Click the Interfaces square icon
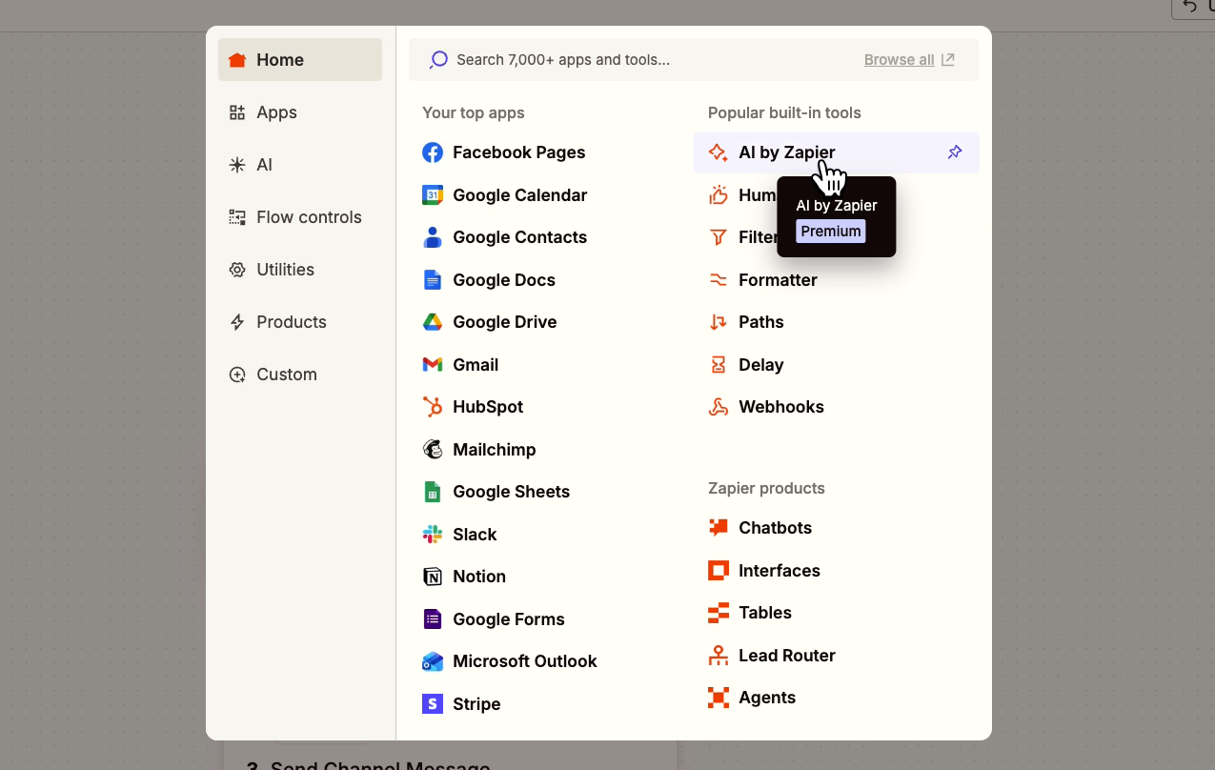 point(719,571)
